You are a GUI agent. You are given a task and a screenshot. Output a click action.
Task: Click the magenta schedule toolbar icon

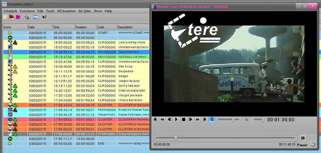click(x=18, y=17)
